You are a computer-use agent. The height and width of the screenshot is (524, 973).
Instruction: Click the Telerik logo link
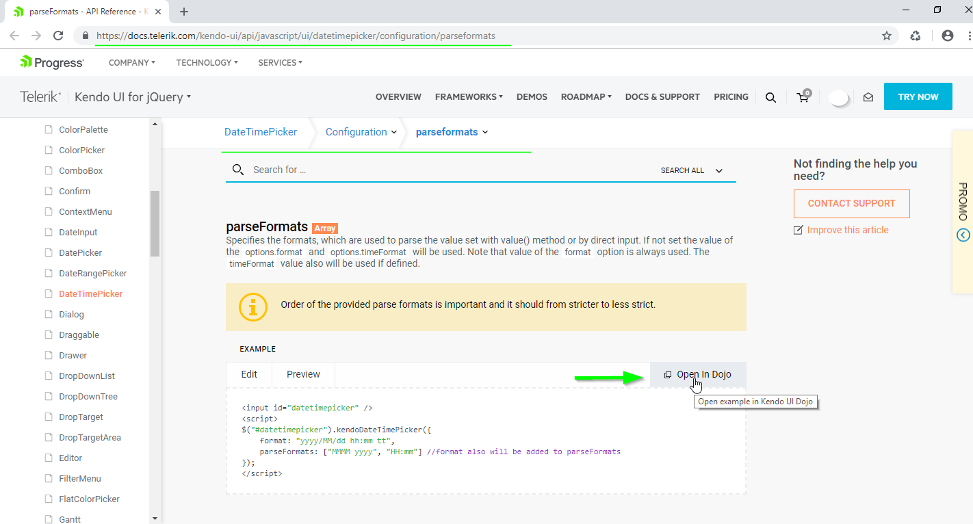41,97
